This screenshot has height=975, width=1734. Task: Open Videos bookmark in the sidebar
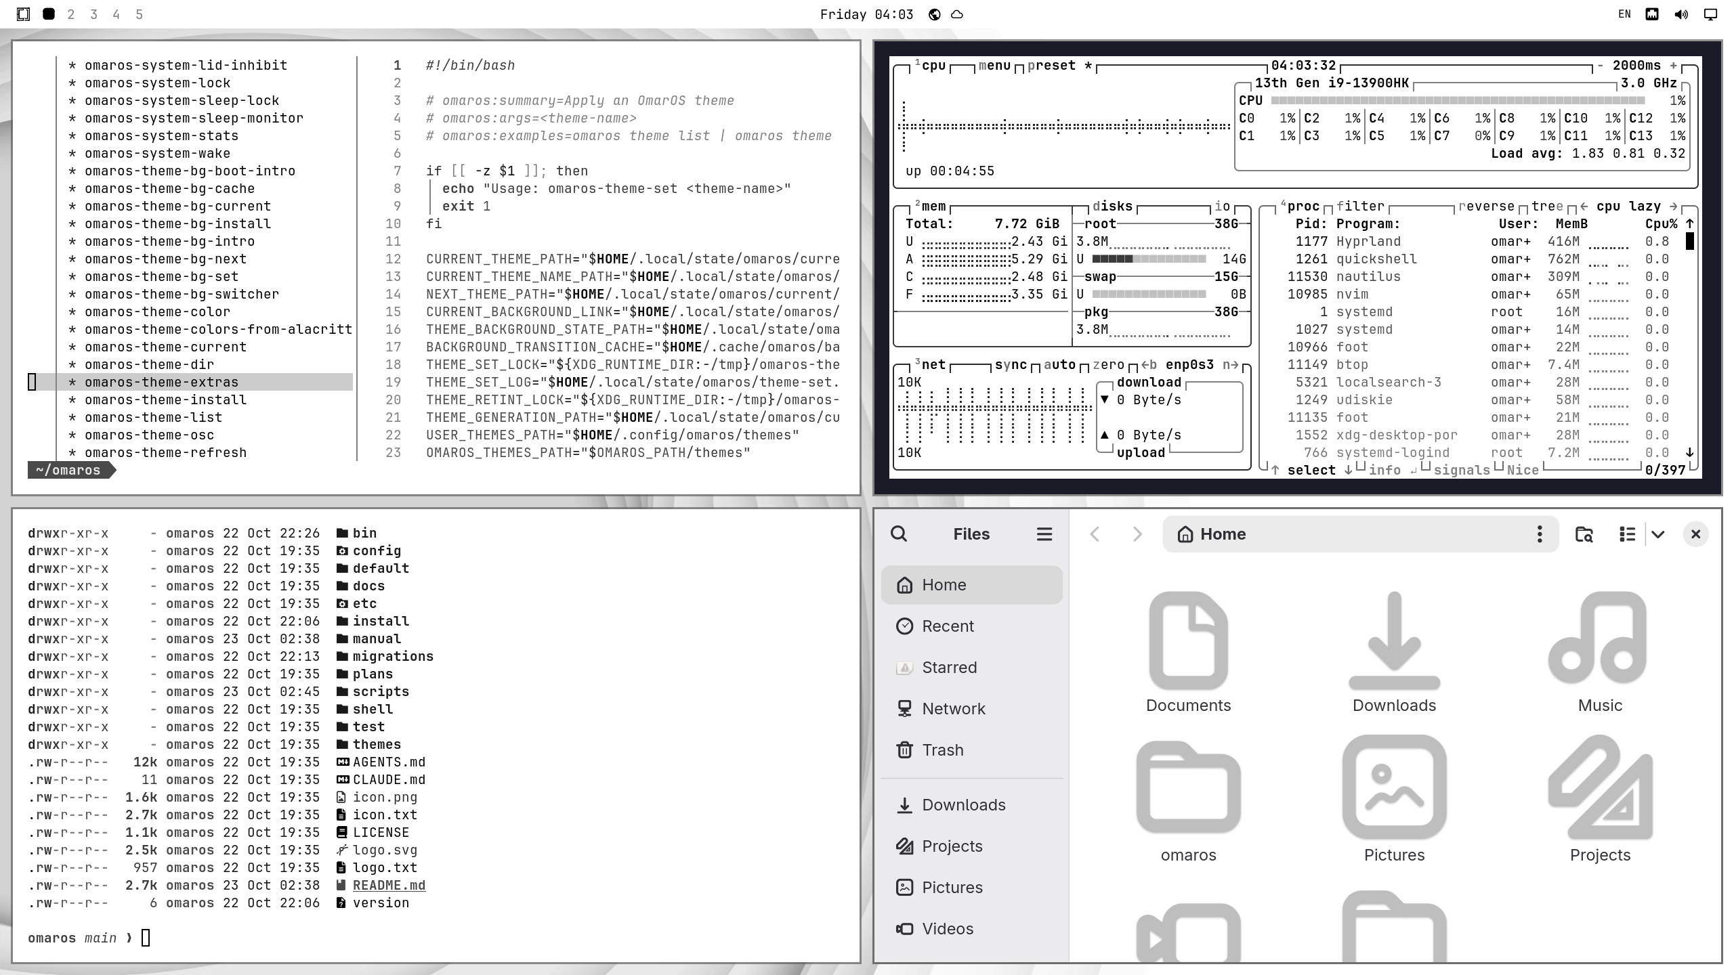(971, 929)
